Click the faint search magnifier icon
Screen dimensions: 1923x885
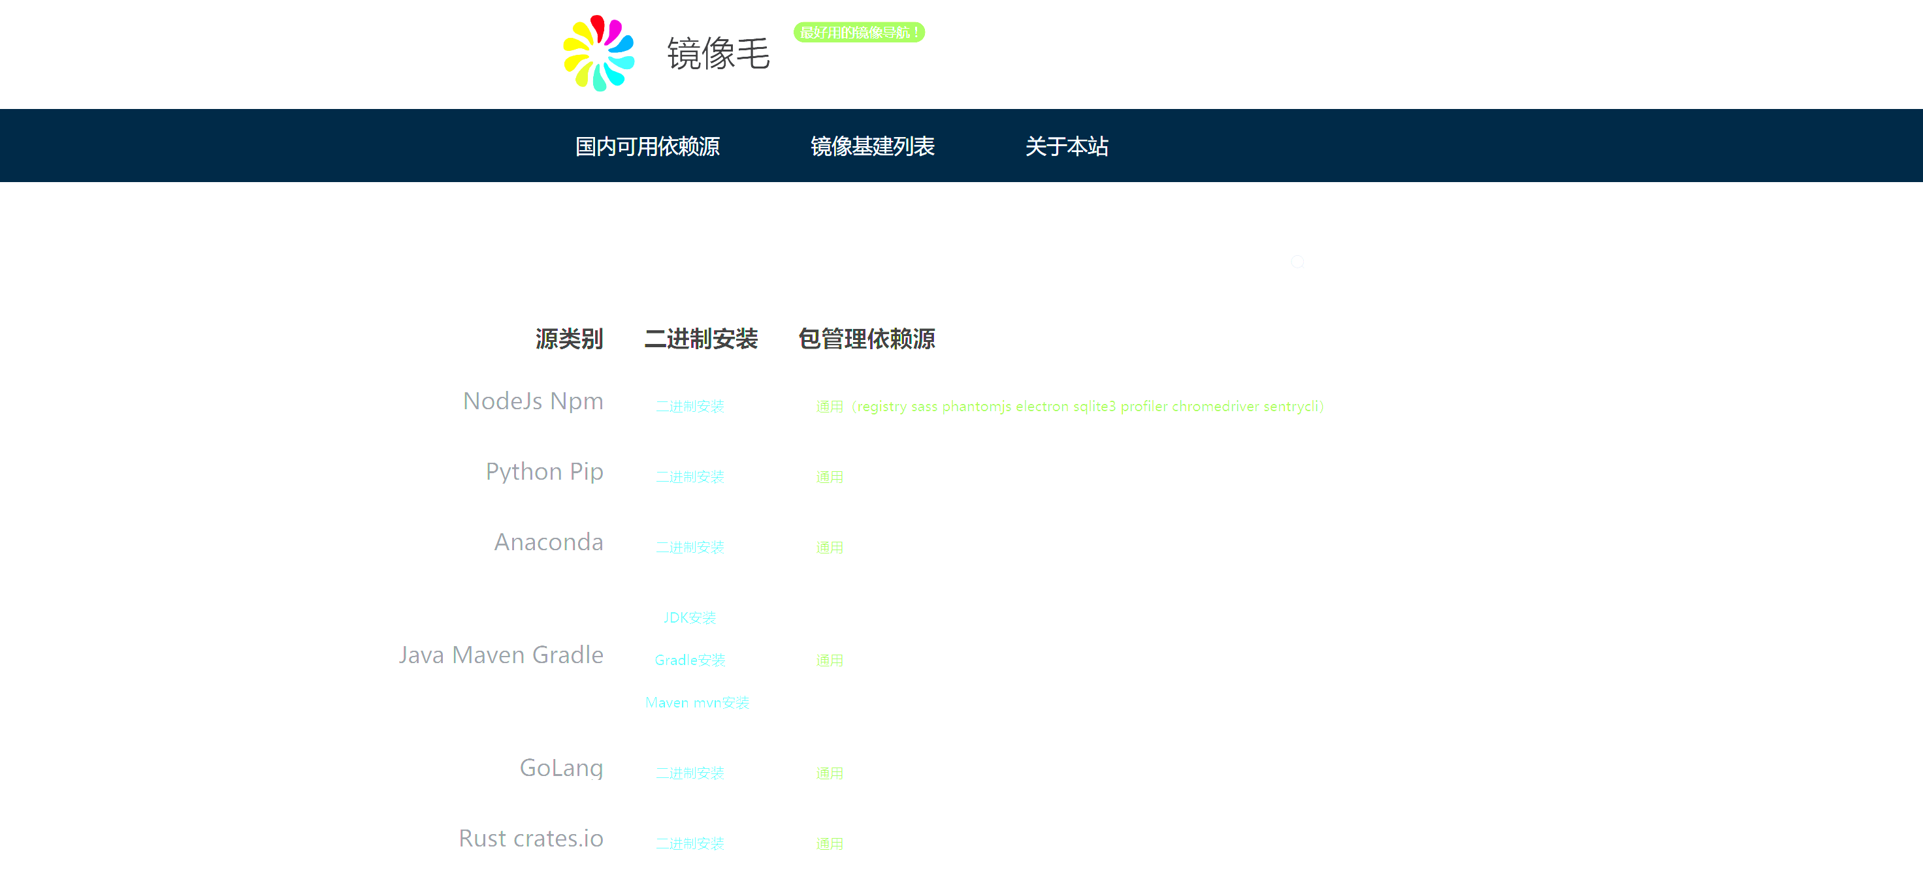(x=1297, y=262)
